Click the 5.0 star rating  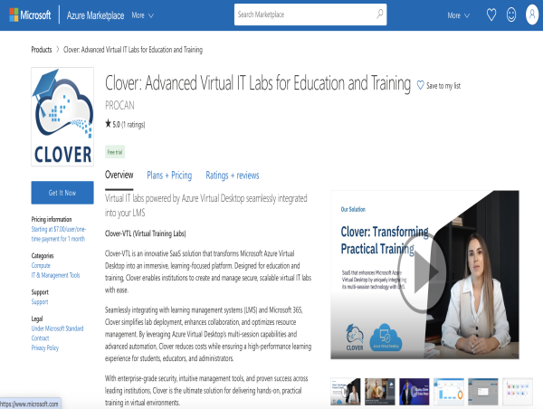(x=125, y=124)
